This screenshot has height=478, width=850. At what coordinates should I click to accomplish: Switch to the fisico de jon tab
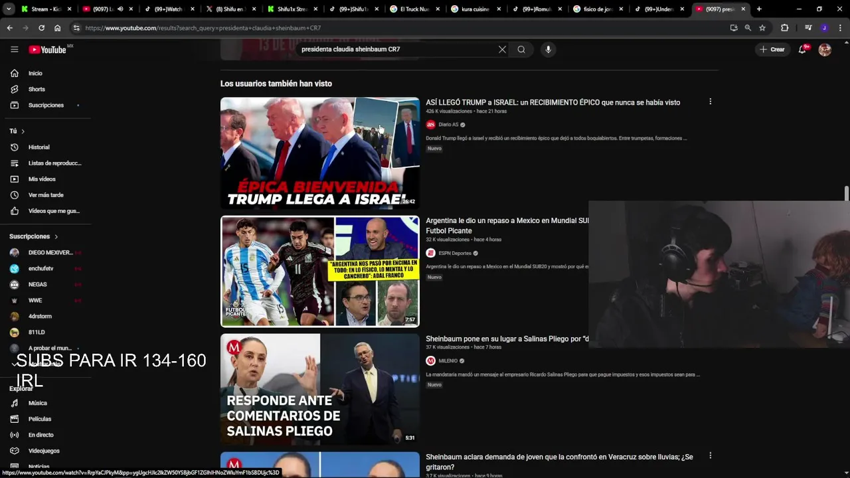596,9
